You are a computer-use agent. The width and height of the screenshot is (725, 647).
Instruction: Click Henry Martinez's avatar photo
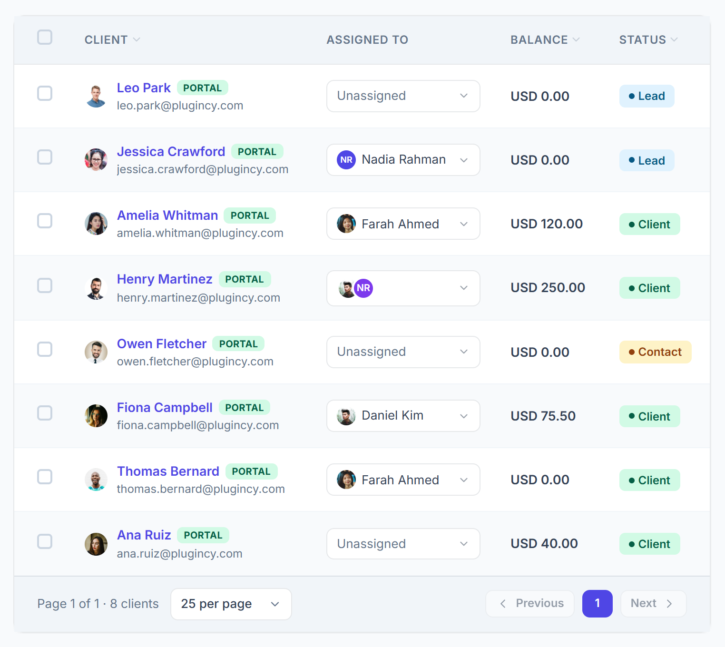click(96, 288)
